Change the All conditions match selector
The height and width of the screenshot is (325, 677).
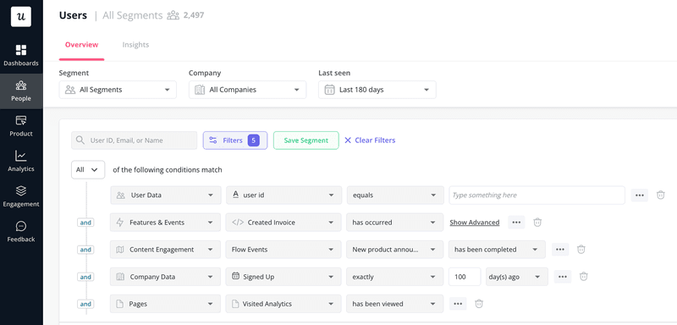click(x=88, y=169)
